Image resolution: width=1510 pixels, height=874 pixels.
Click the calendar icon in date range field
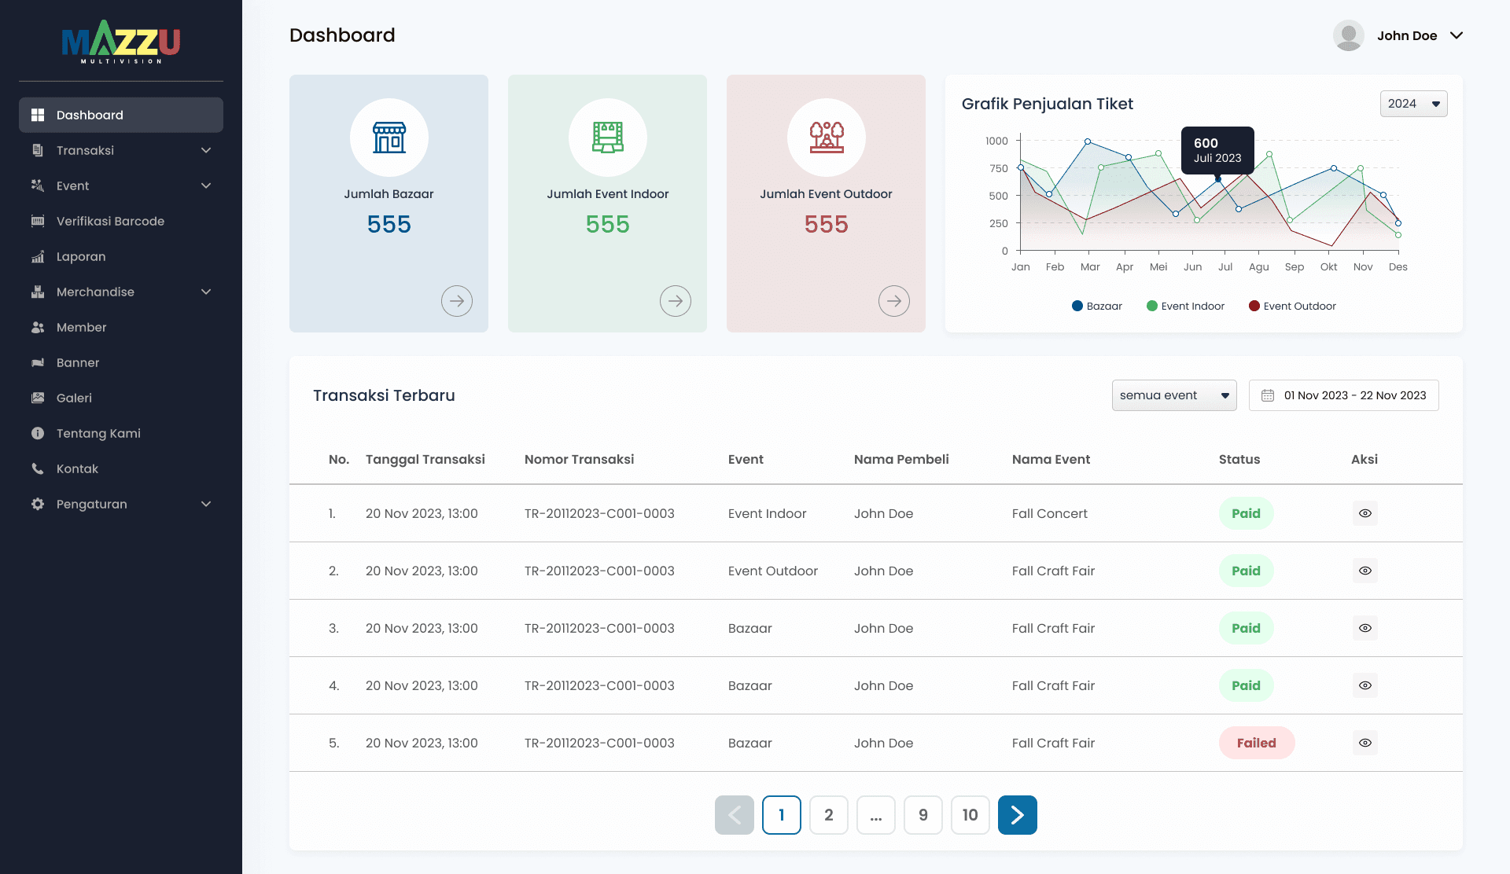[x=1268, y=395]
